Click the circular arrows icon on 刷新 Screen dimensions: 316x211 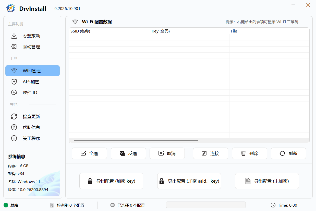pos(282,153)
